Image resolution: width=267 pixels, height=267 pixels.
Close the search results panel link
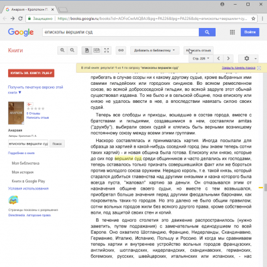click(x=238, y=67)
